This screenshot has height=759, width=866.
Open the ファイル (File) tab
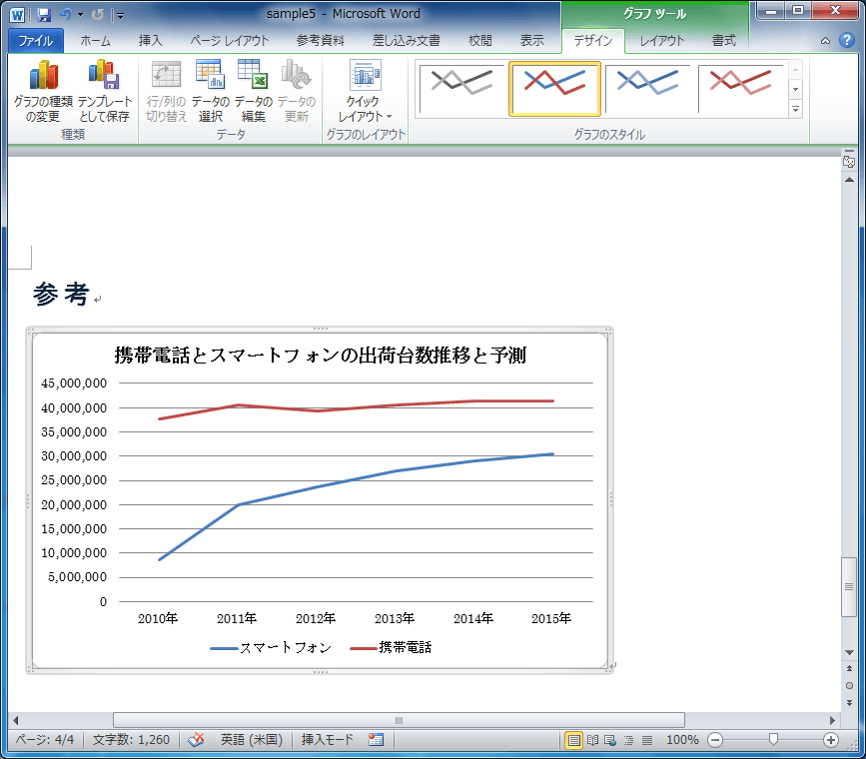click(x=35, y=41)
